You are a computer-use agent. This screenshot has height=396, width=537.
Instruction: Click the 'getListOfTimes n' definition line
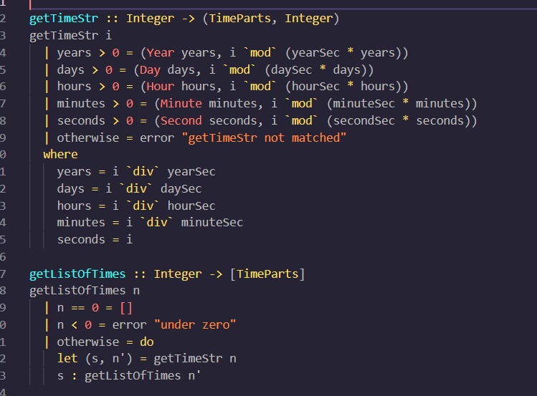click(85, 290)
